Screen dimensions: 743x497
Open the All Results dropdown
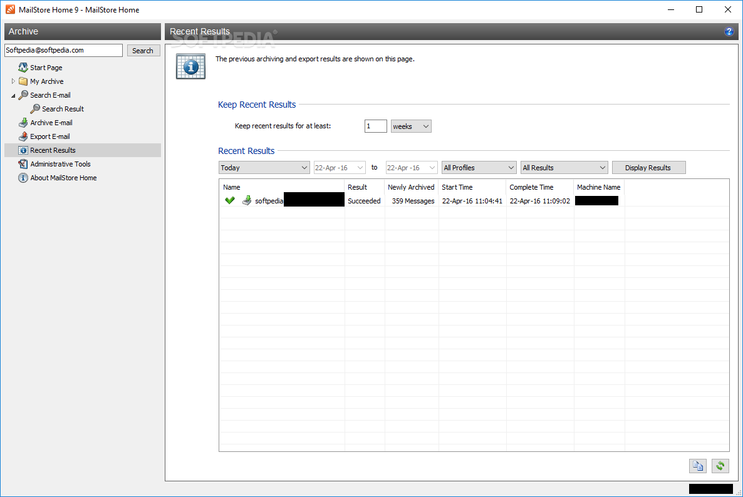coord(564,168)
